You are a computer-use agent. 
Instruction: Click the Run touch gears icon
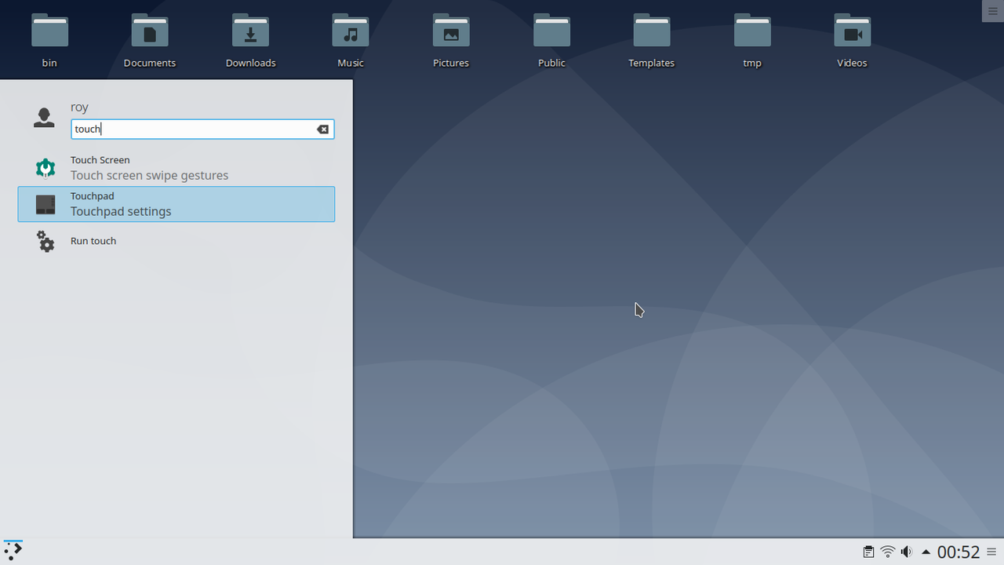tap(45, 241)
